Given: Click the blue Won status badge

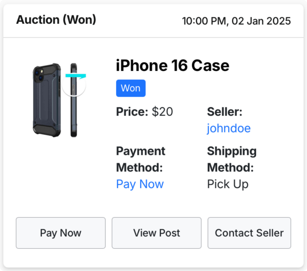Looking at the screenshot, I should tap(131, 88).
